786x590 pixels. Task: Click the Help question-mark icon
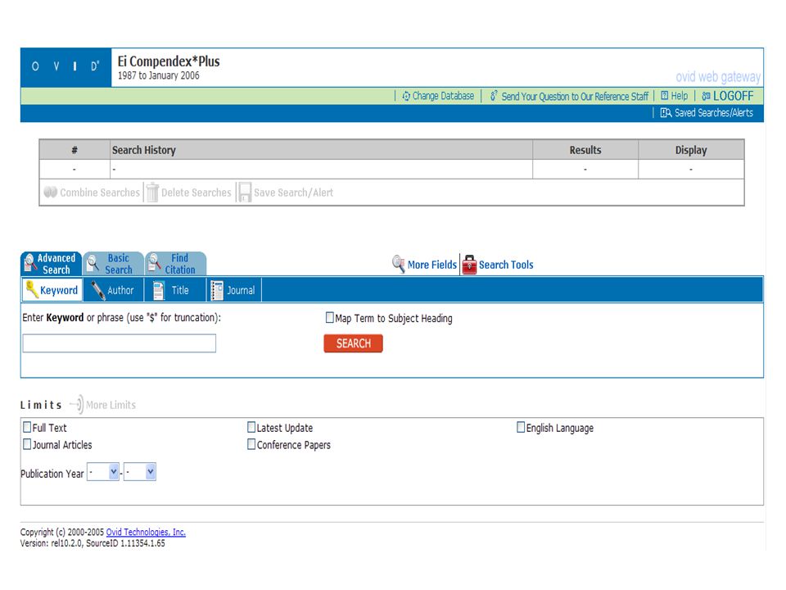[665, 95]
